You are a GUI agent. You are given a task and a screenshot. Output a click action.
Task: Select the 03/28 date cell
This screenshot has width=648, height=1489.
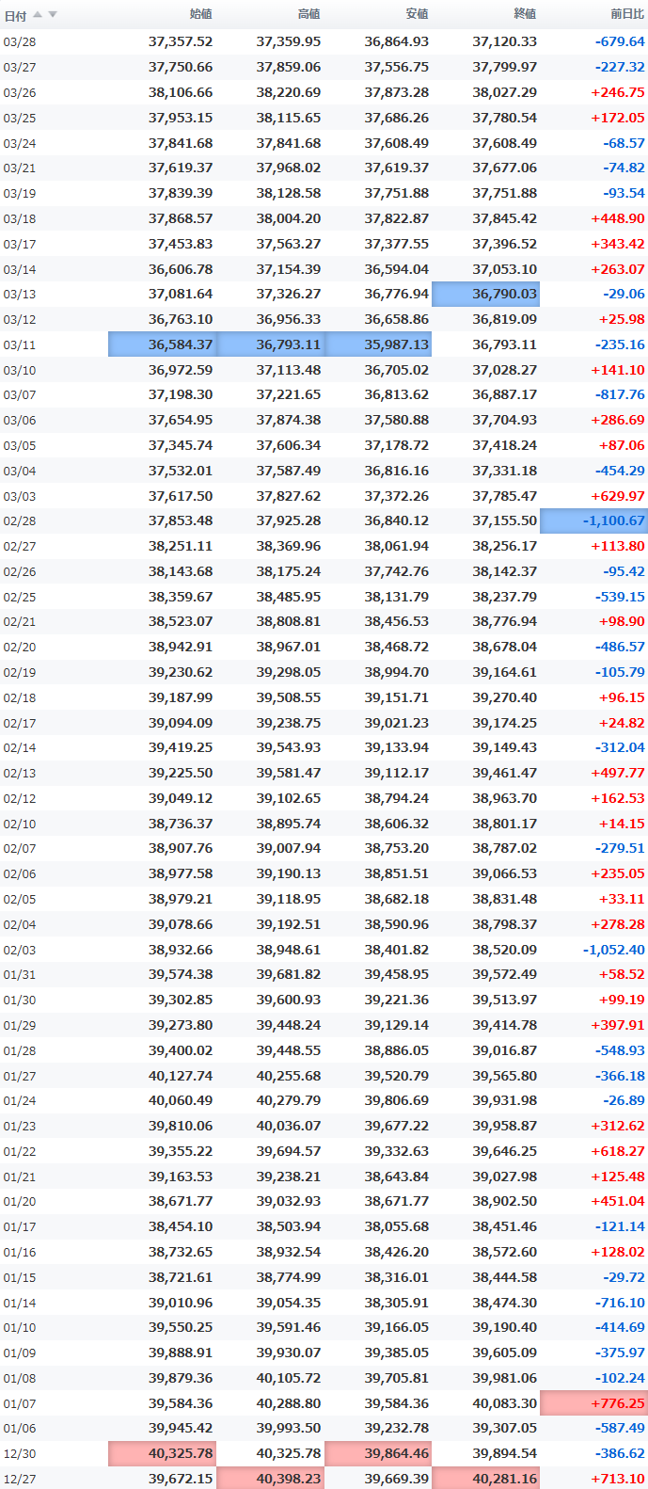click(x=20, y=42)
